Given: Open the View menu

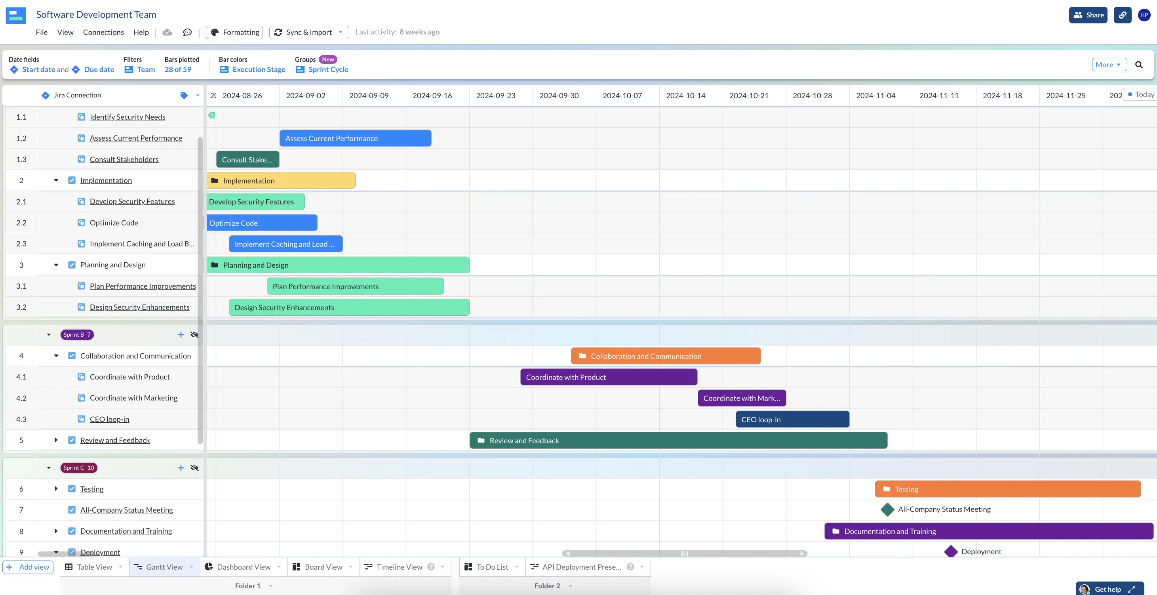Looking at the screenshot, I should 65,32.
